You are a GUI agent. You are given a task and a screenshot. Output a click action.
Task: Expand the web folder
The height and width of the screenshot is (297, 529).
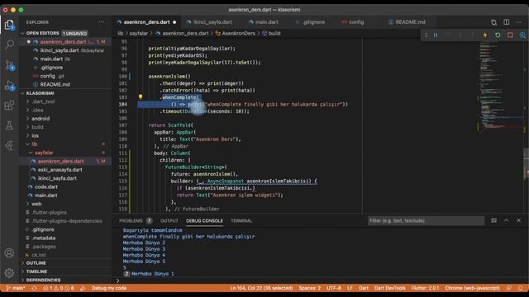tap(36, 204)
